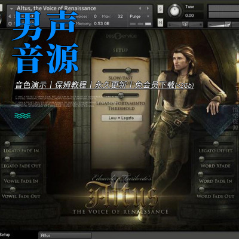The width and height of the screenshot is (239, 239).
Task: Click the Slow/Fast slider knob
Action: tap(128, 71)
